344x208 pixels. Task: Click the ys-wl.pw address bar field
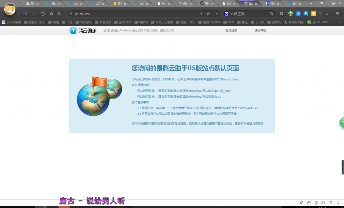[x=134, y=14]
